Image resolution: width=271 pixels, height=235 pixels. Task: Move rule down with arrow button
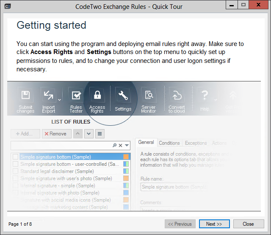coord(89,134)
